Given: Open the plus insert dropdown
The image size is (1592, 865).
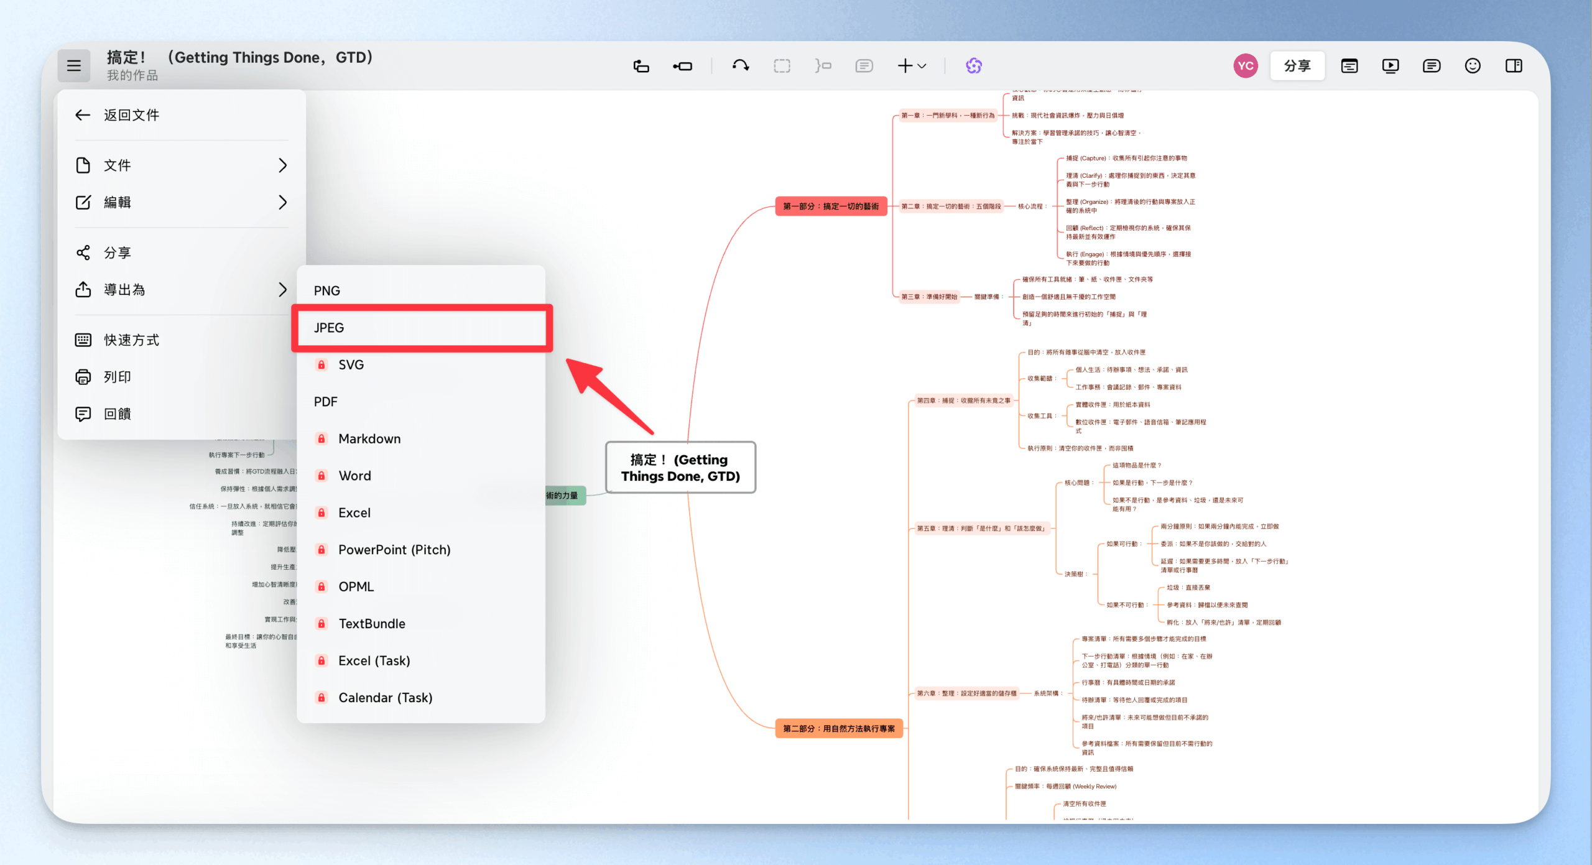Looking at the screenshot, I should coord(912,66).
